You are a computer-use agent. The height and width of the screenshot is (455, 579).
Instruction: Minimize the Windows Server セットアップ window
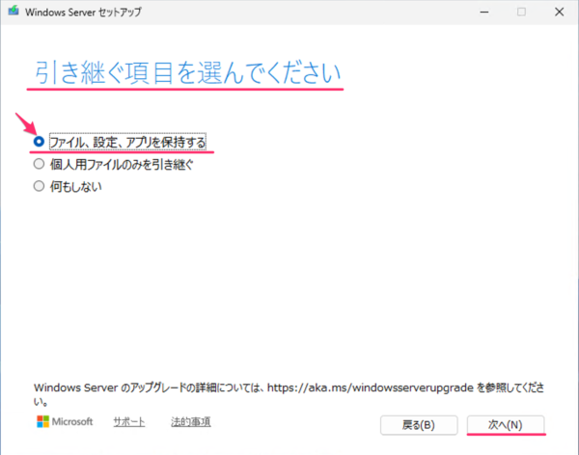tap(484, 12)
